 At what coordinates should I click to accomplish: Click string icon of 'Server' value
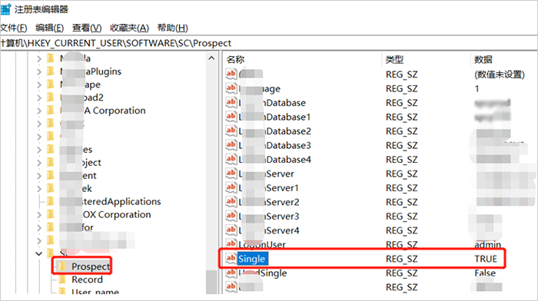click(x=231, y=173)
